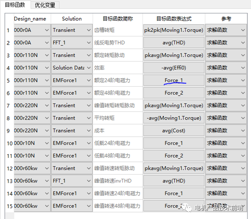Open 参考 dropdown in row 7
Image resolution: width=251 pixels, height=219 pixels.
226,105
